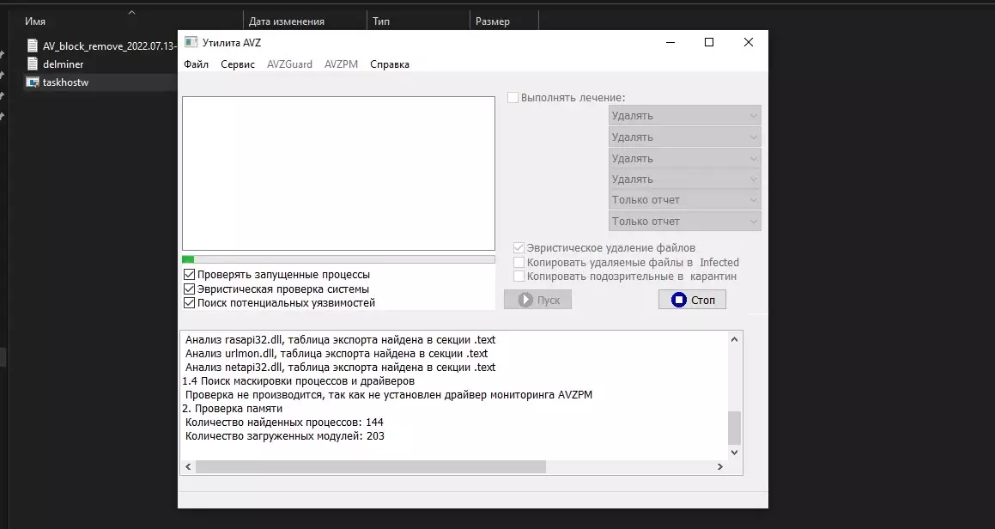
Task: Click the log scroll right arrow
Action: click(x=720, y=467)
